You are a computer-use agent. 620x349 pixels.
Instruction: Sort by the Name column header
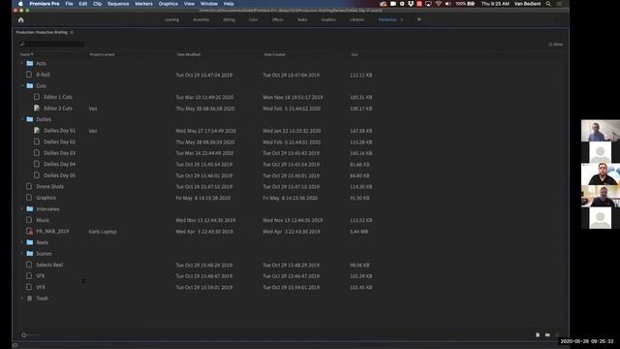26,54
